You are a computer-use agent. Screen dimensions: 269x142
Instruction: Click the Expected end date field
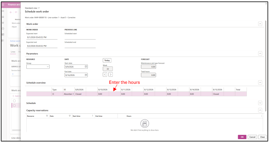(x=42, y=46)
